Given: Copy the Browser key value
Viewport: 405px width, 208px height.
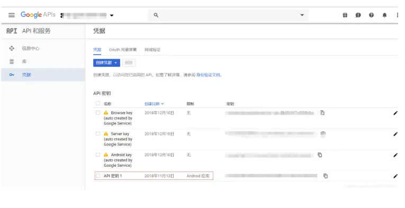Looking at the screenshot, I should click(x=322, y=113).
